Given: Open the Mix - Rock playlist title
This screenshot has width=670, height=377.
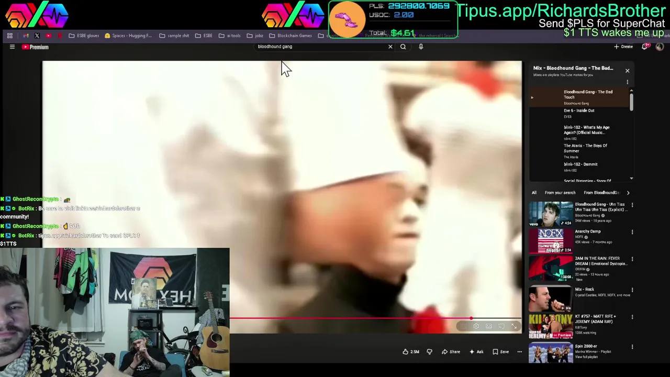Looking at the screenshot, I should click(x=585, y=289).
